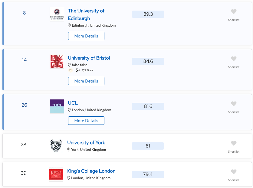Click QS Stars rating icon for Bristol

70,70
